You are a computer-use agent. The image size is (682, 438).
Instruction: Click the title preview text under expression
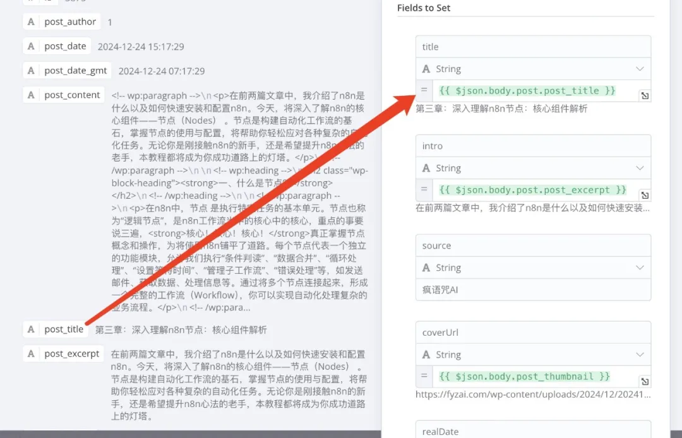coord(501,109)
